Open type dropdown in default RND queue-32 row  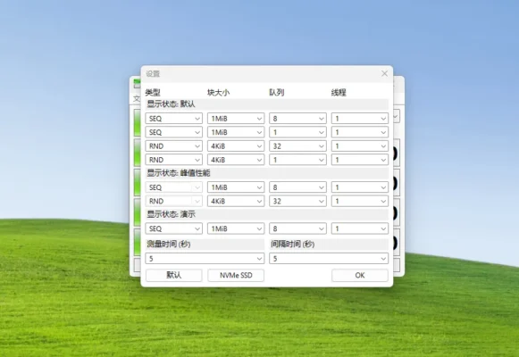click(x=174, y=146)
